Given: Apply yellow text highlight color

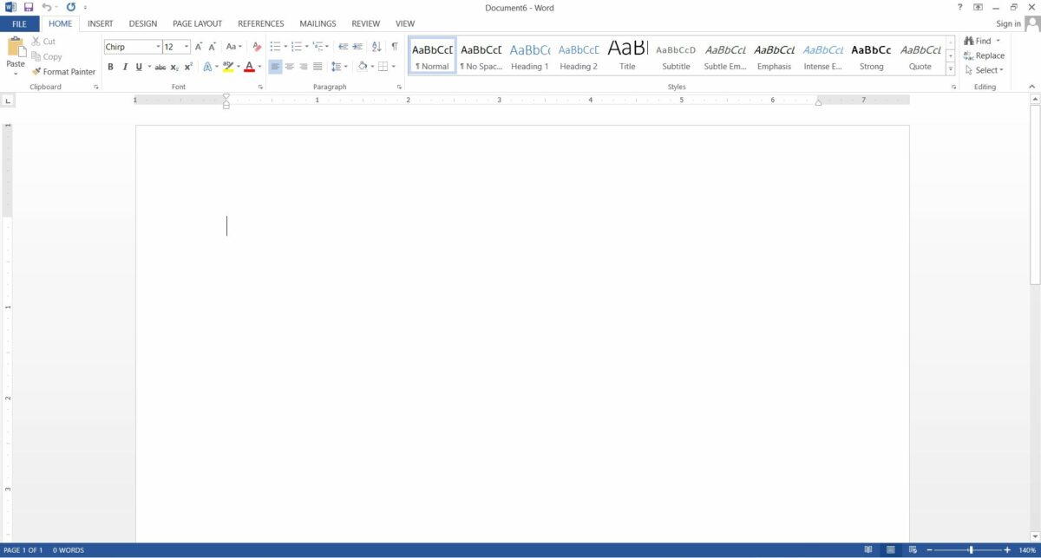Looking at the screenshot, I should click(227, 66).
